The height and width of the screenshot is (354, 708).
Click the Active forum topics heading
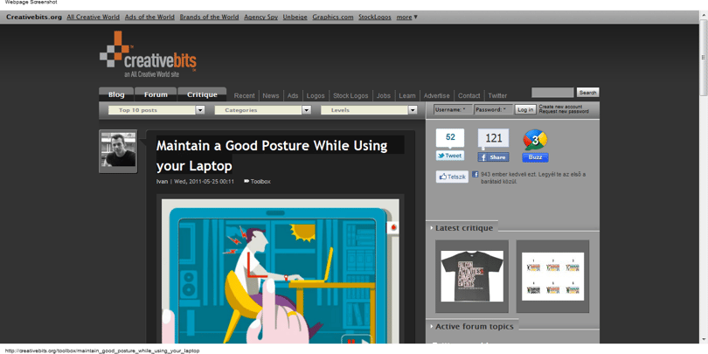(474, 326)
